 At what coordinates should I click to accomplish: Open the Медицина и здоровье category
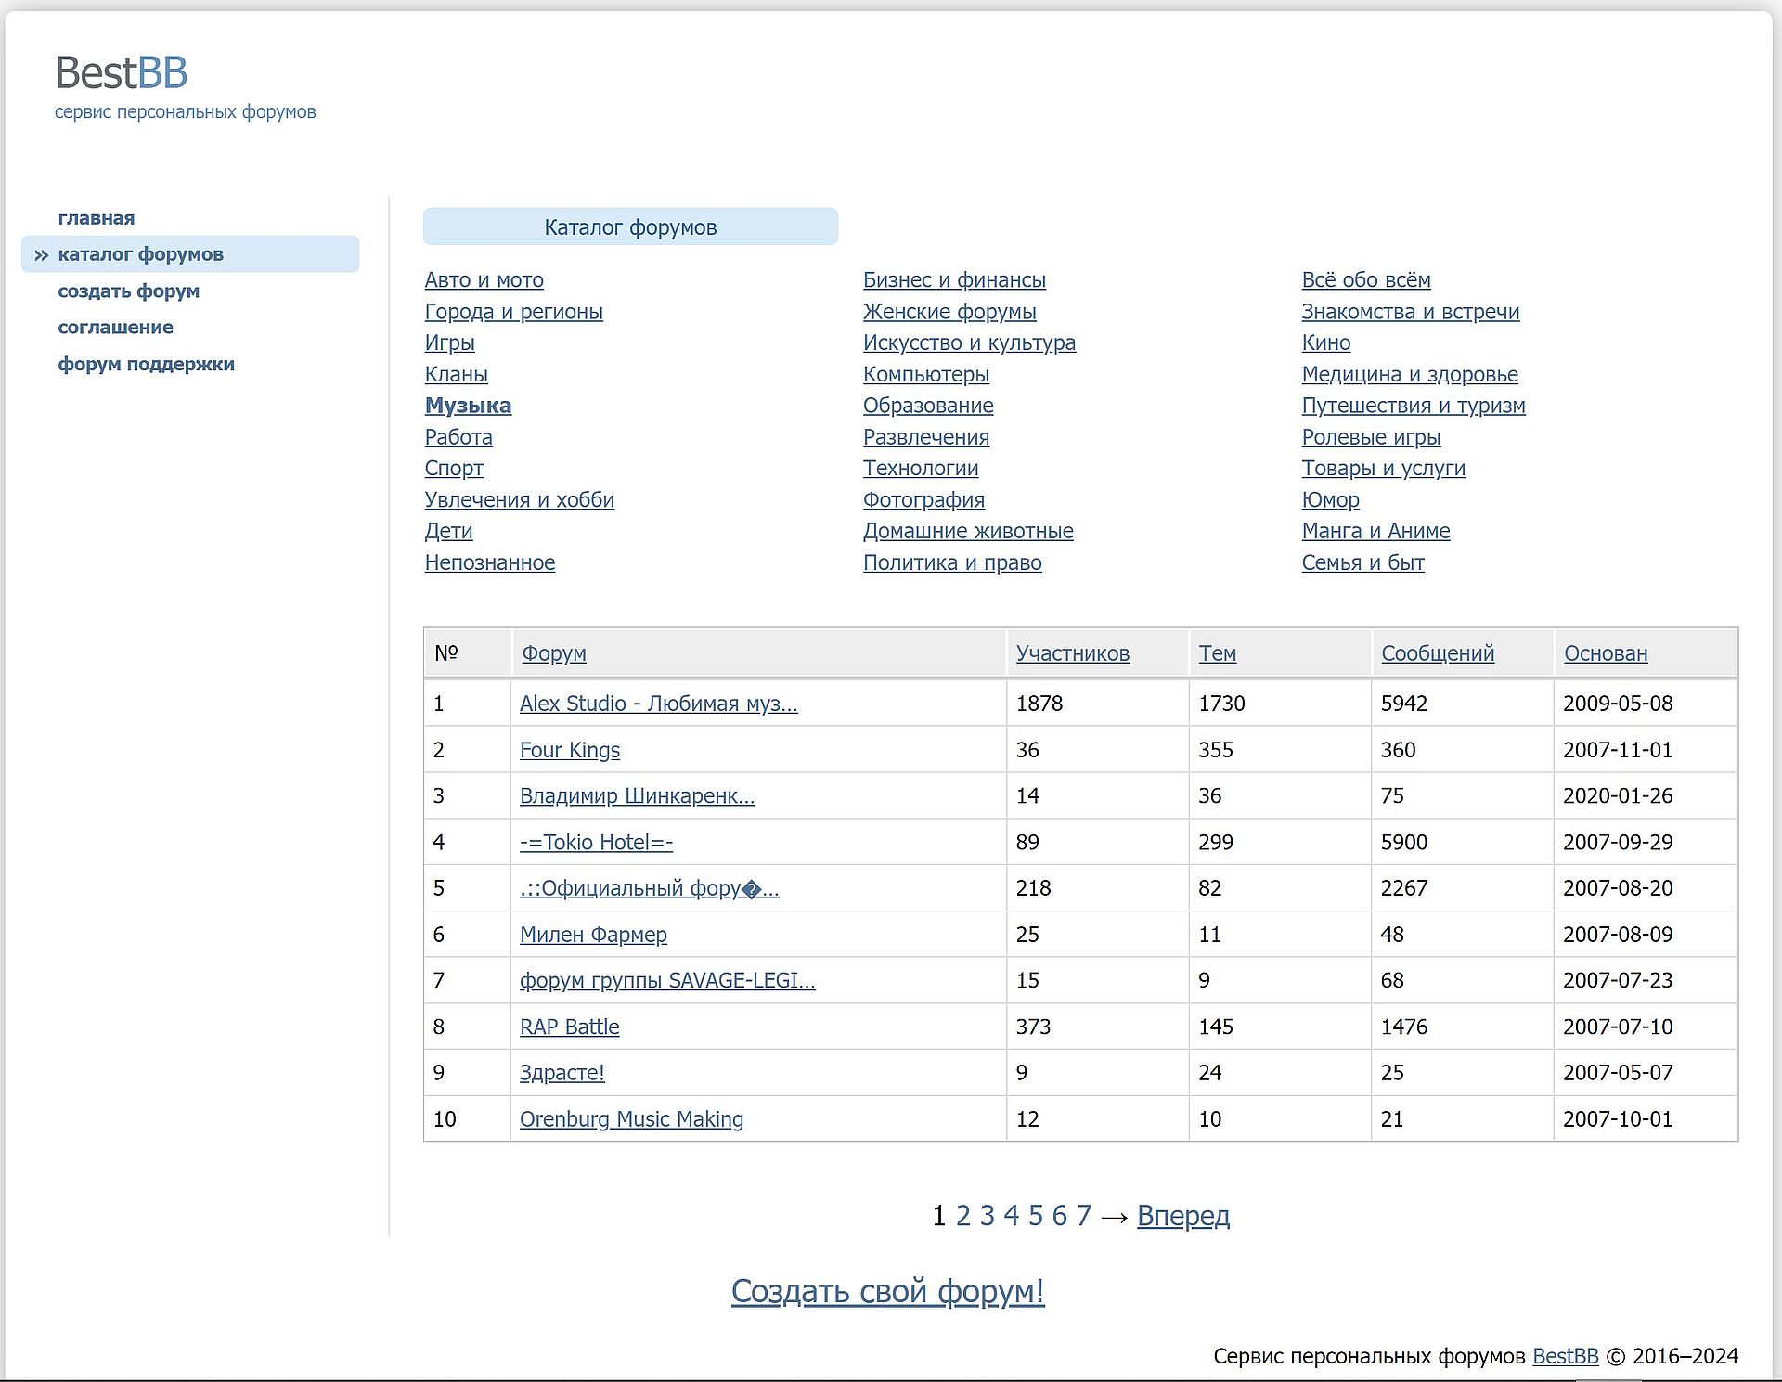tap(1410, 374)
